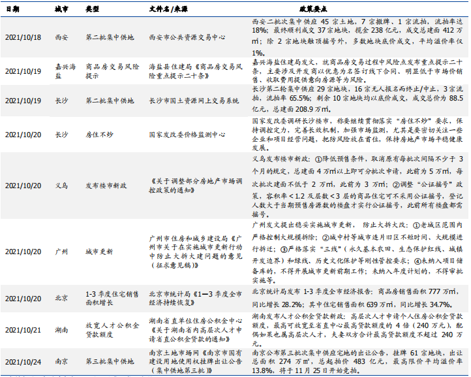Select the 广州 city cell
Viewport: 471px width, 377px height.
point(61,252)
